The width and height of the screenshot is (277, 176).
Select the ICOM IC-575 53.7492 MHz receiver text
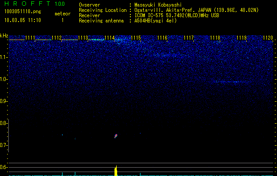click(x=177, y=15)
